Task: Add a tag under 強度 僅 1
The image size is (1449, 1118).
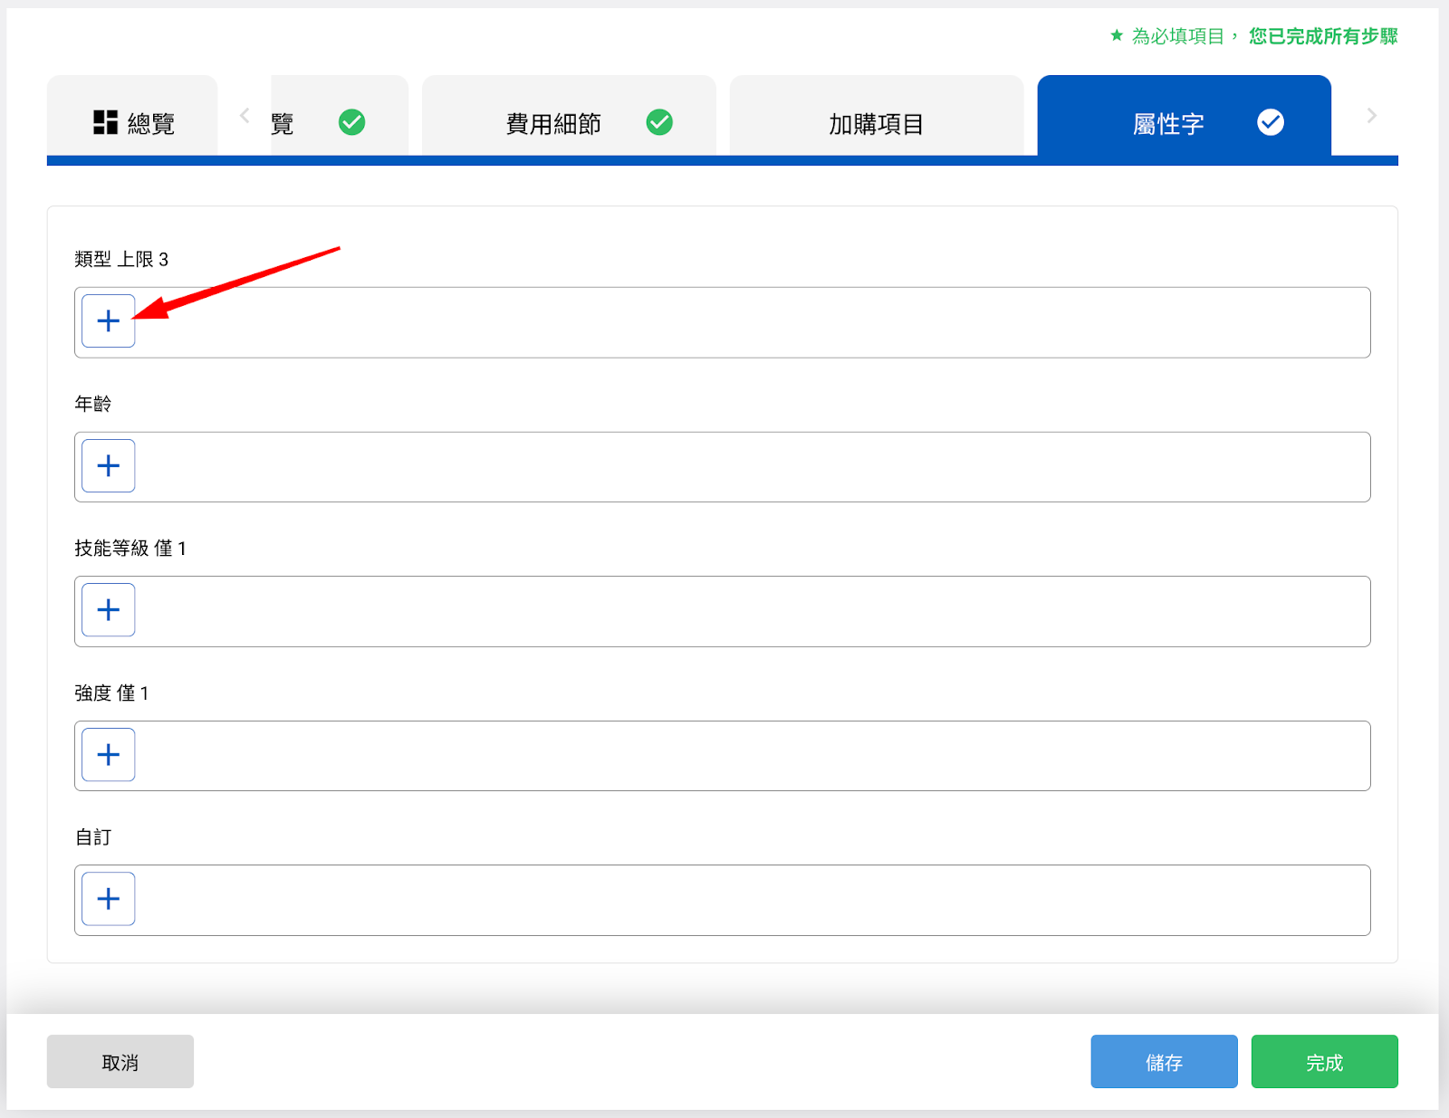Action: coord(109,754)
